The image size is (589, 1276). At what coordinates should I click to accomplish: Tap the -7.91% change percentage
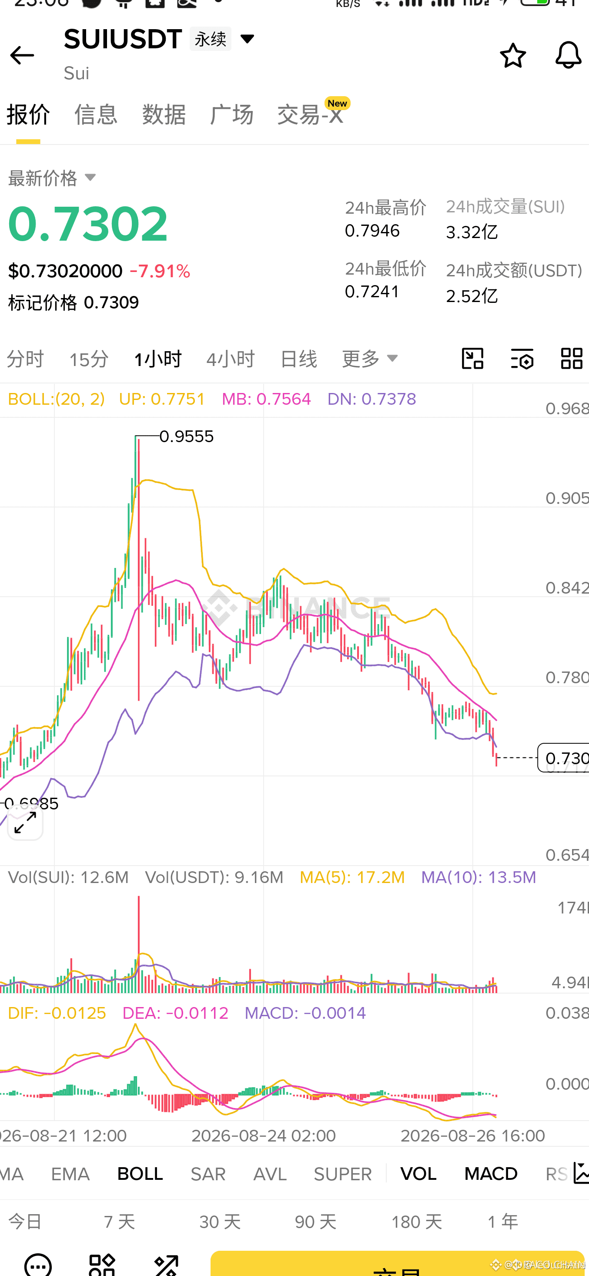[160, 271]
